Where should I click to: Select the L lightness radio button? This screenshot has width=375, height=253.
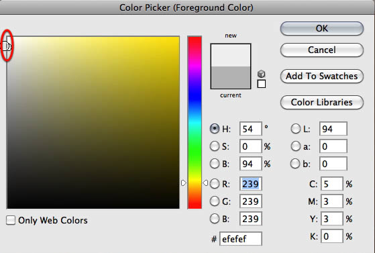296,129
